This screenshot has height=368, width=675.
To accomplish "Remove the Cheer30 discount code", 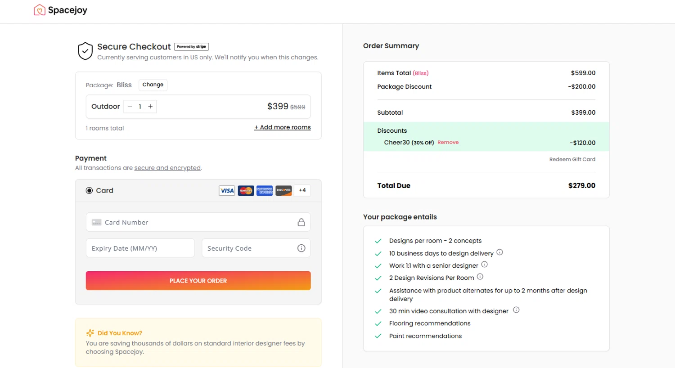I will tap(448, 142).
